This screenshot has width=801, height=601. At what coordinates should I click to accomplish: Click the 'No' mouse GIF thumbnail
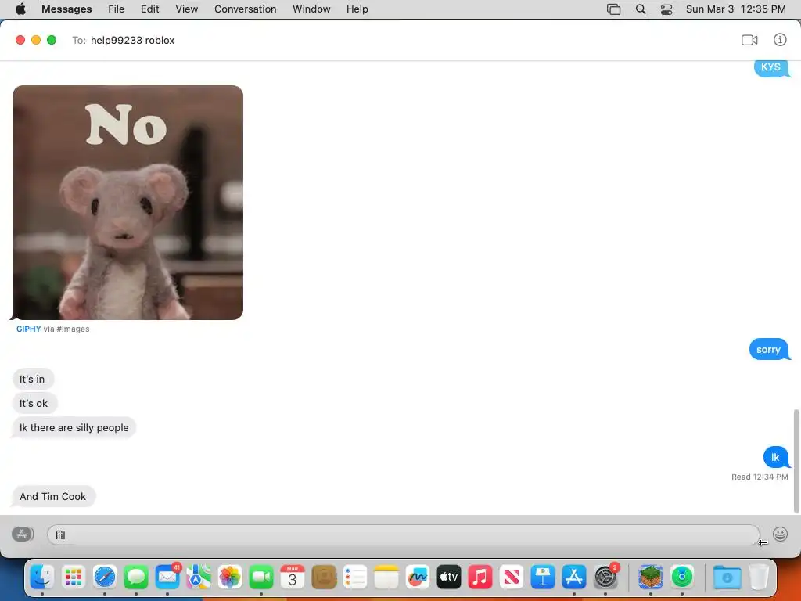click(x=128, y=203)
